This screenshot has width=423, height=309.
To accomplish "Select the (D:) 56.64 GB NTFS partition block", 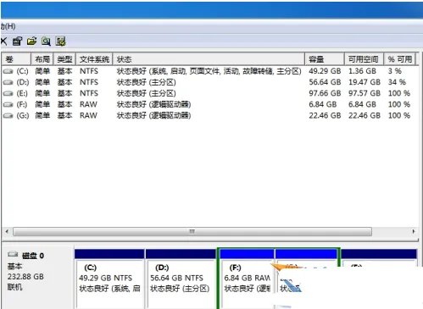I will click(181, 279).
